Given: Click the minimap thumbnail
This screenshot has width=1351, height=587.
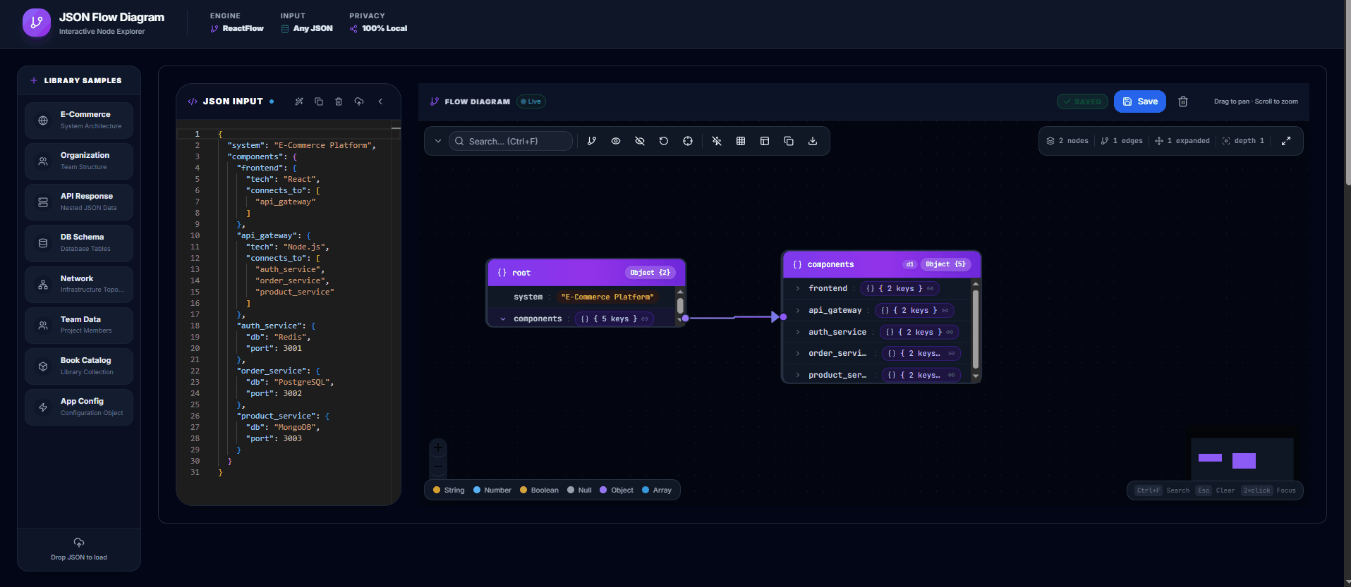Looking at the screenshot, I should (1242, 459).
